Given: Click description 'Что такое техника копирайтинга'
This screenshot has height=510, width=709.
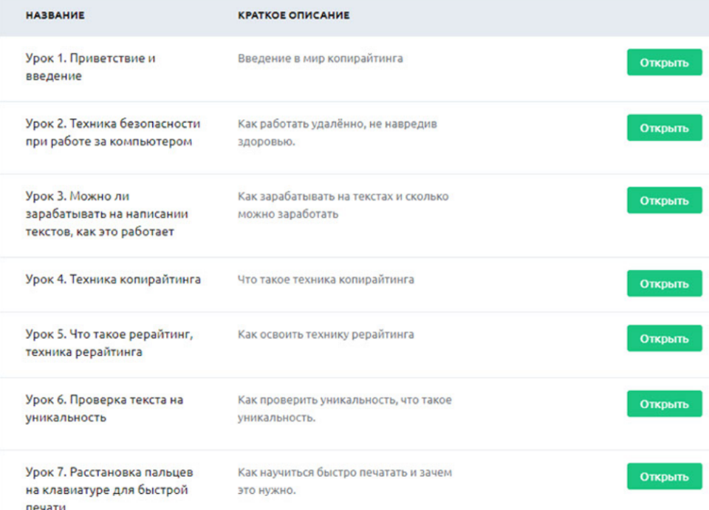Looking at the screenshot, I should click(x=326, y=280).
